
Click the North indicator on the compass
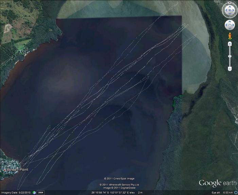pos(230,3)
